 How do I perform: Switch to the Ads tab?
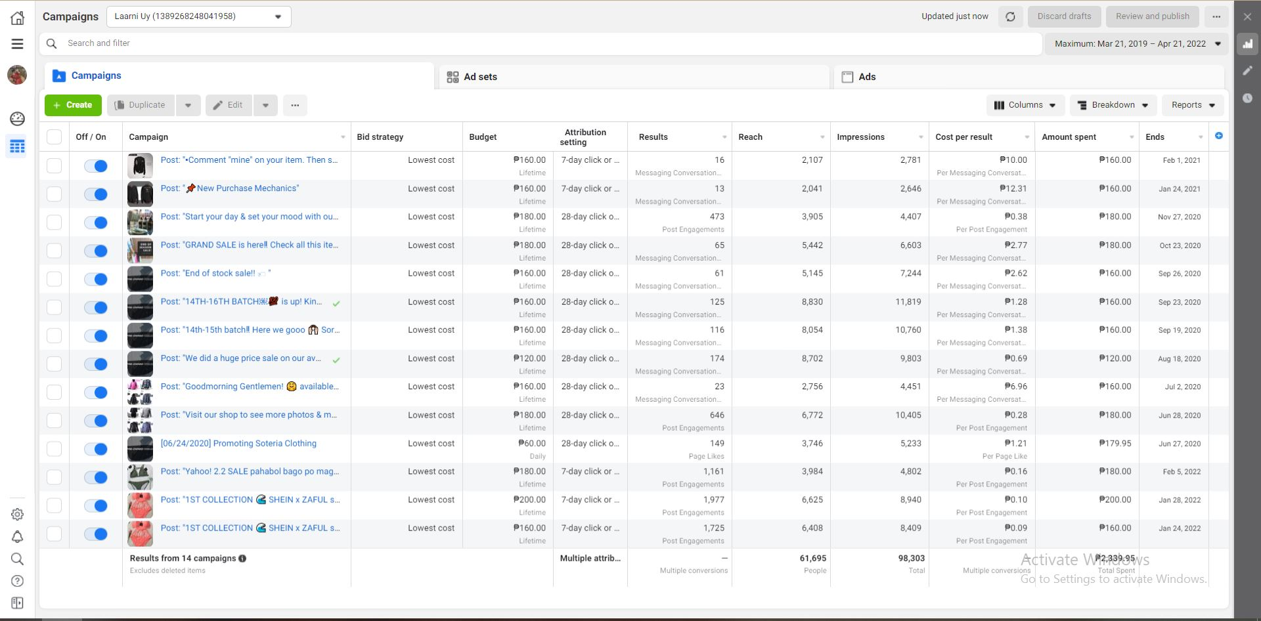pos(1029,77)
